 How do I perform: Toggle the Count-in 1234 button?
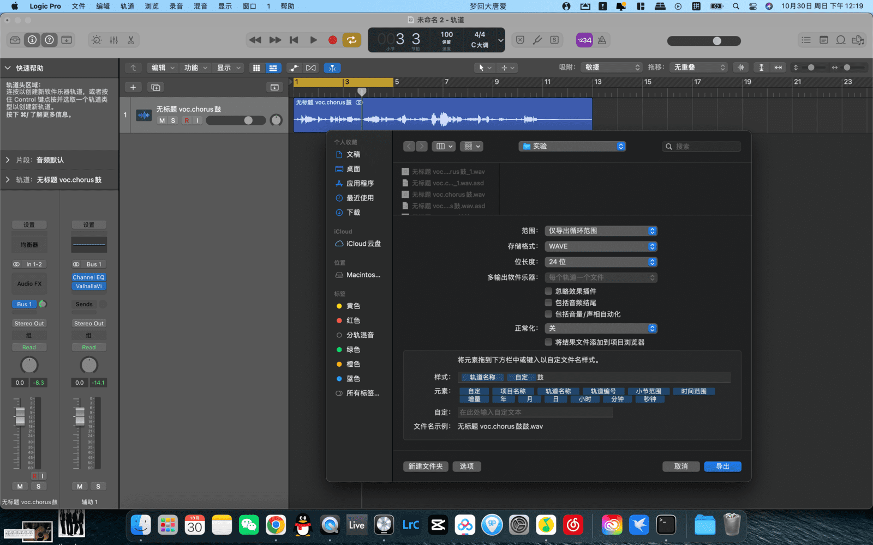584,40
